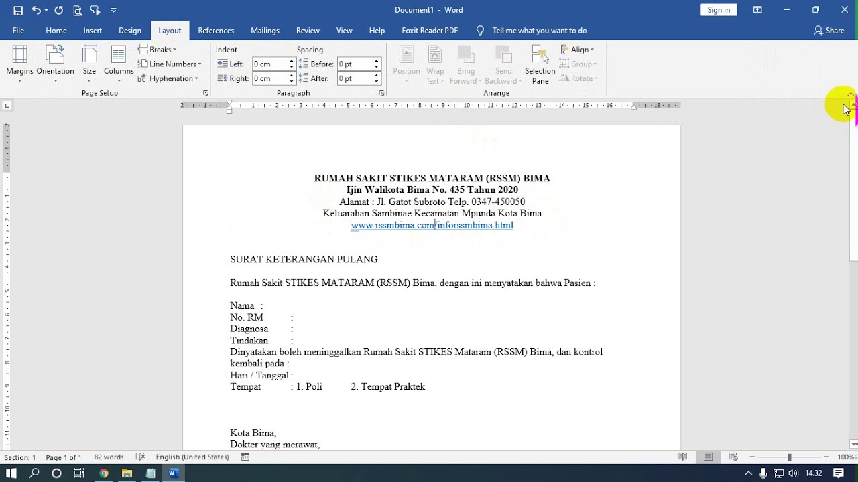Viewport: 858px width, 482px height.
Task: Expand the Rotate dropdown
Action: pos(578,78)
